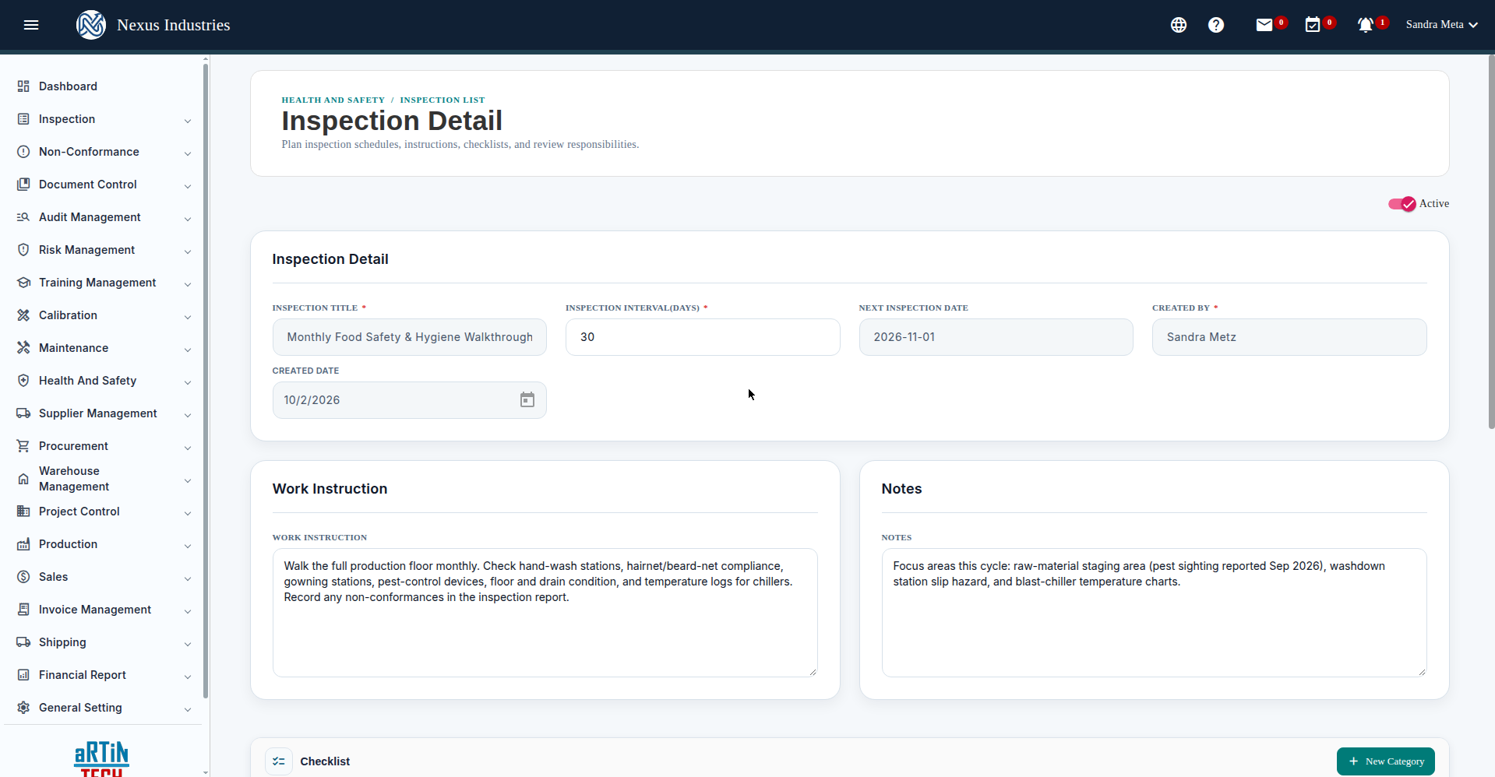Viewport: 1495px width, 777px height.
Task: Follow the Inspection List breadcrumb
Action: (x=443, y=100)
